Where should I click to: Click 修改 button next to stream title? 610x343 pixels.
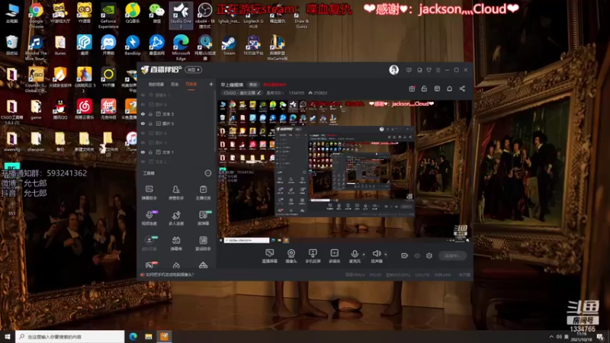click(x=253, y=85)
